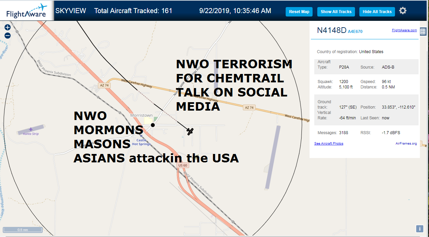Open See Aircraft Photos link
The height and width of the screenshot is (237, 429).
329,144
